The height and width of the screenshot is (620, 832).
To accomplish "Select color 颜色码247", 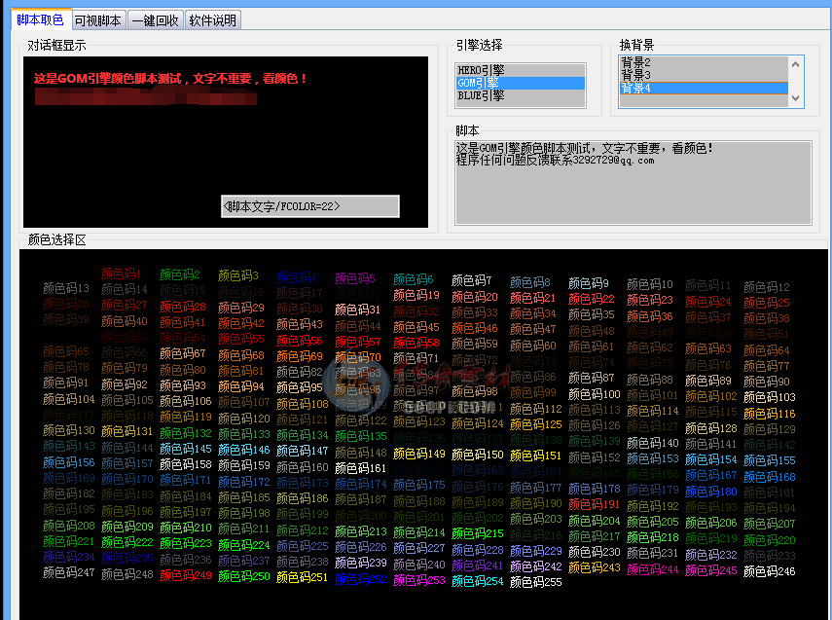I will pyautogui.click(x=69, y=572).
